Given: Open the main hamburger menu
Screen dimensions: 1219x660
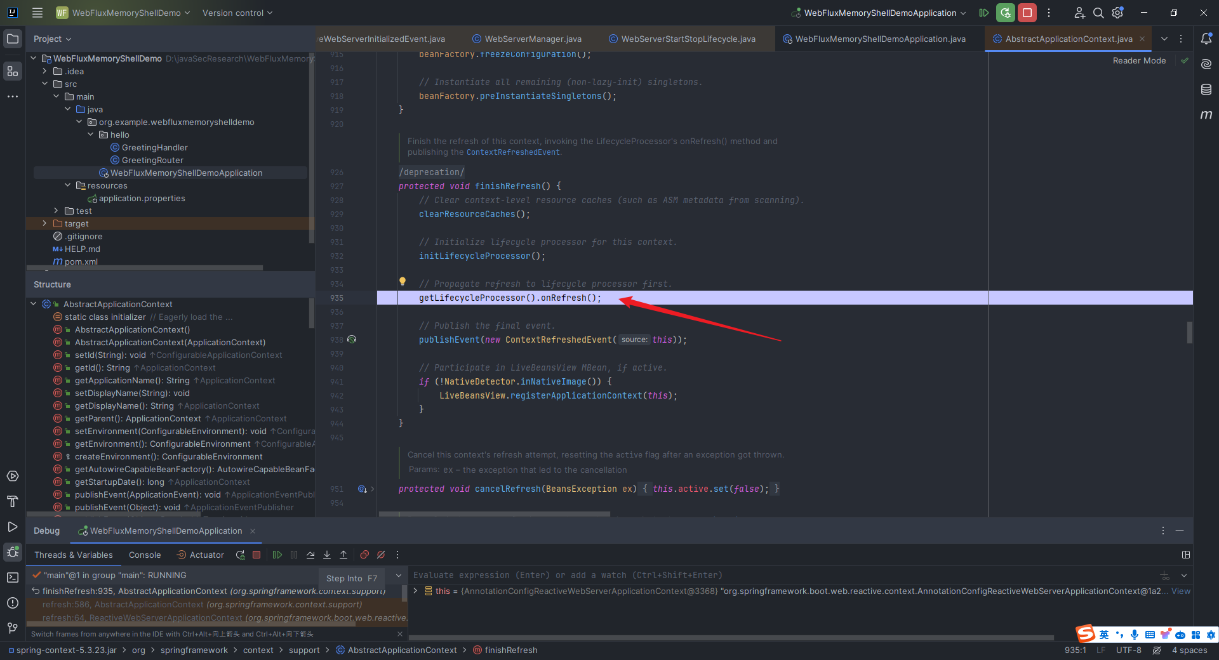Looking at the screenshot, I should [x=37, y=13].
